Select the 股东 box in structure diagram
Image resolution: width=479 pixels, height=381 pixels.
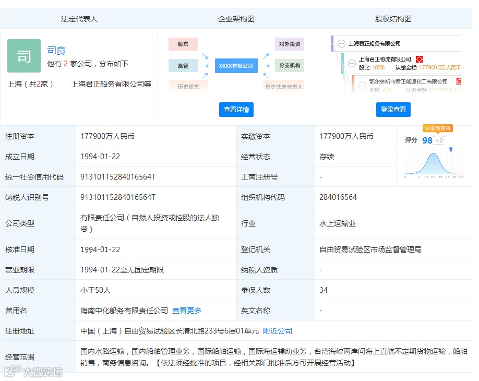(183, 44)
